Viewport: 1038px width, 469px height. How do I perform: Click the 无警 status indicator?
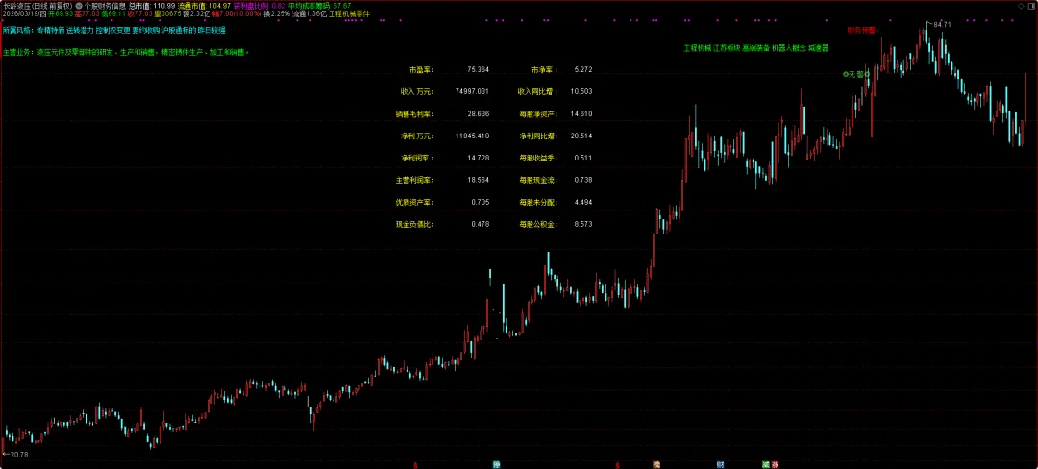(856, 74)
